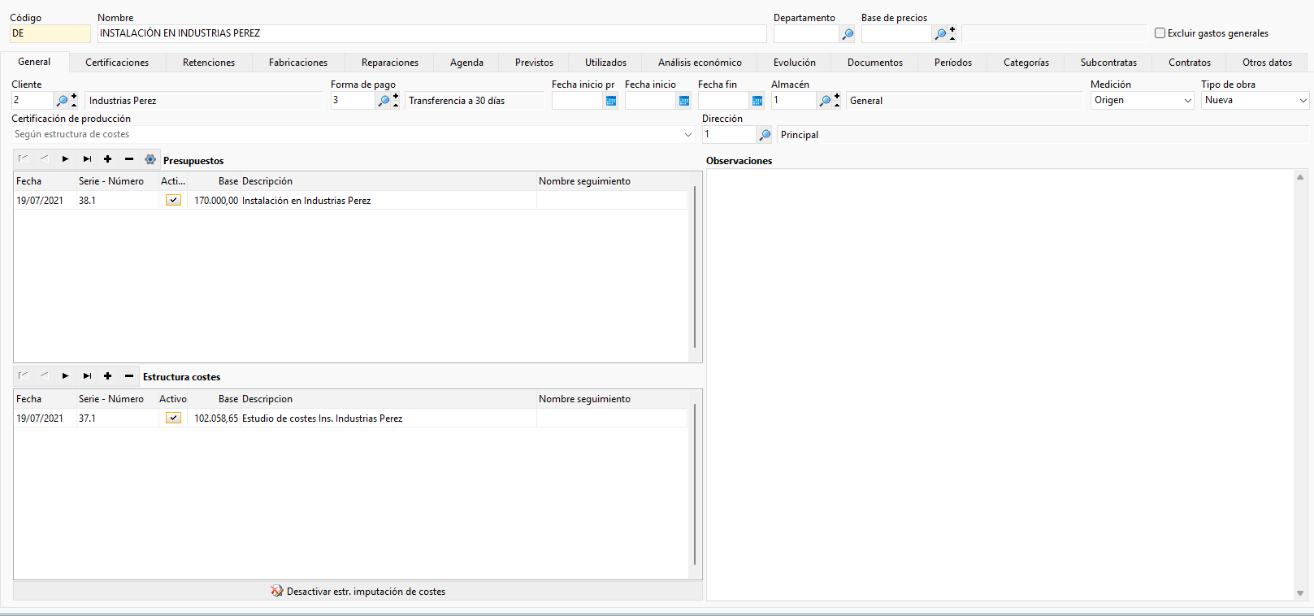Open calendar picker for Fecha inicio
The height and width of the screenshot is (616, 1314).
pyautogui.click(x=684, y=101)
